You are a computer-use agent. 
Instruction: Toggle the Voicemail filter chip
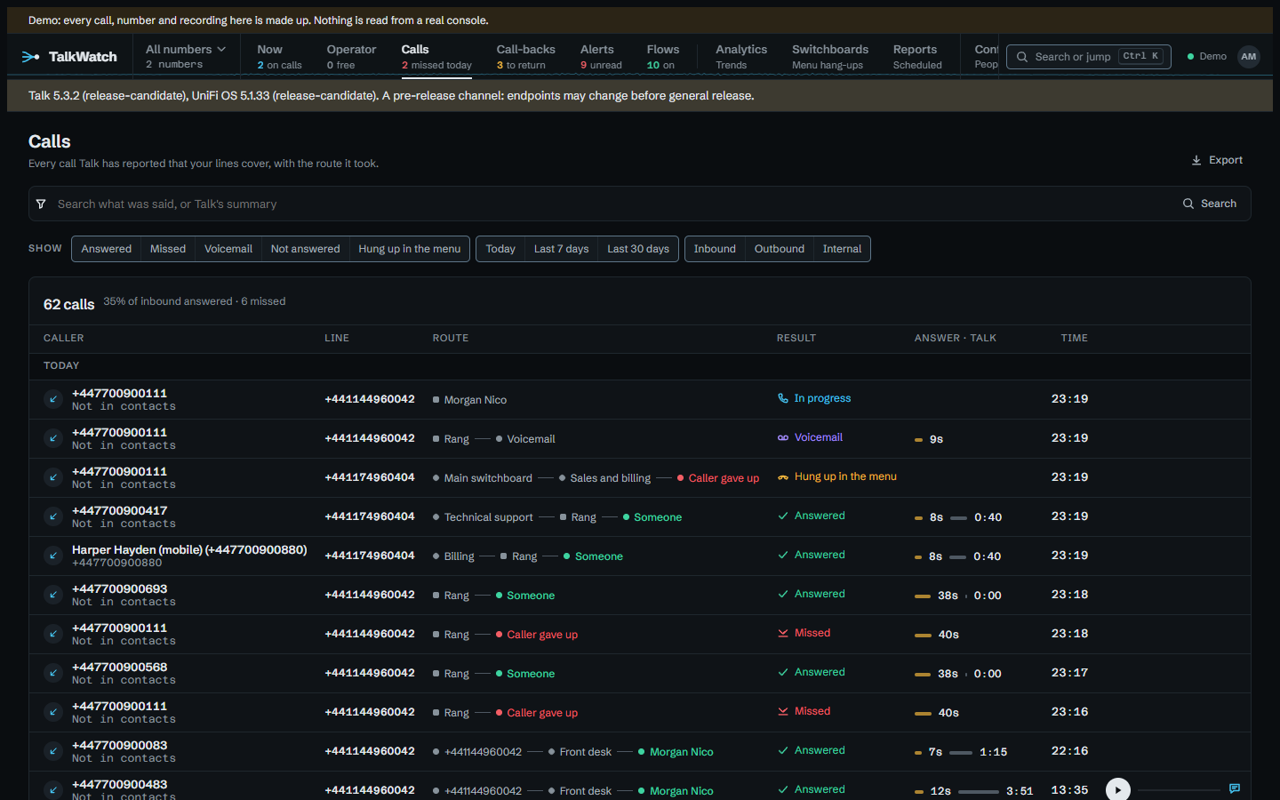coord(228,249)
